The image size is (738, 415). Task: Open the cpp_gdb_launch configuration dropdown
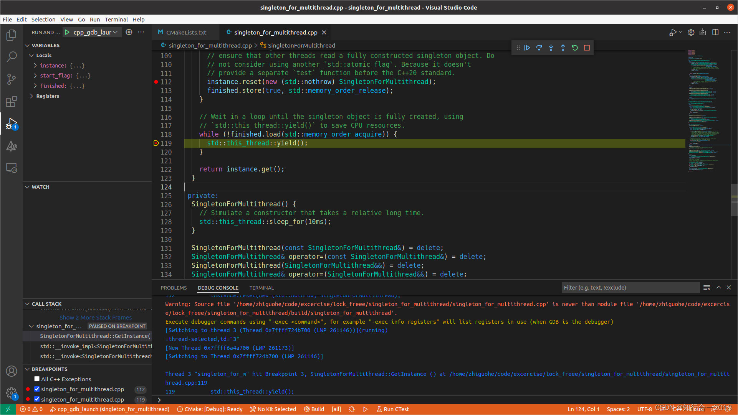click(x=96, y=32)
